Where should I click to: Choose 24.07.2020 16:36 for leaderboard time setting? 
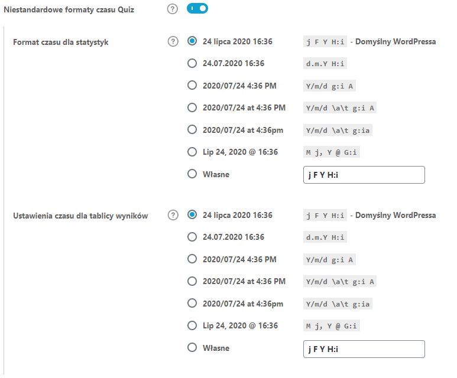192,237
